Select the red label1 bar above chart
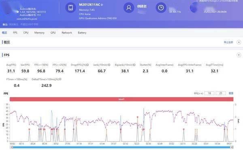The width and height of the screenshot is (243, 150). [x=122, y=99]
